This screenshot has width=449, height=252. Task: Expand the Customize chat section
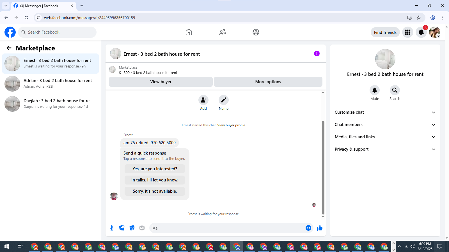[385, 112]
